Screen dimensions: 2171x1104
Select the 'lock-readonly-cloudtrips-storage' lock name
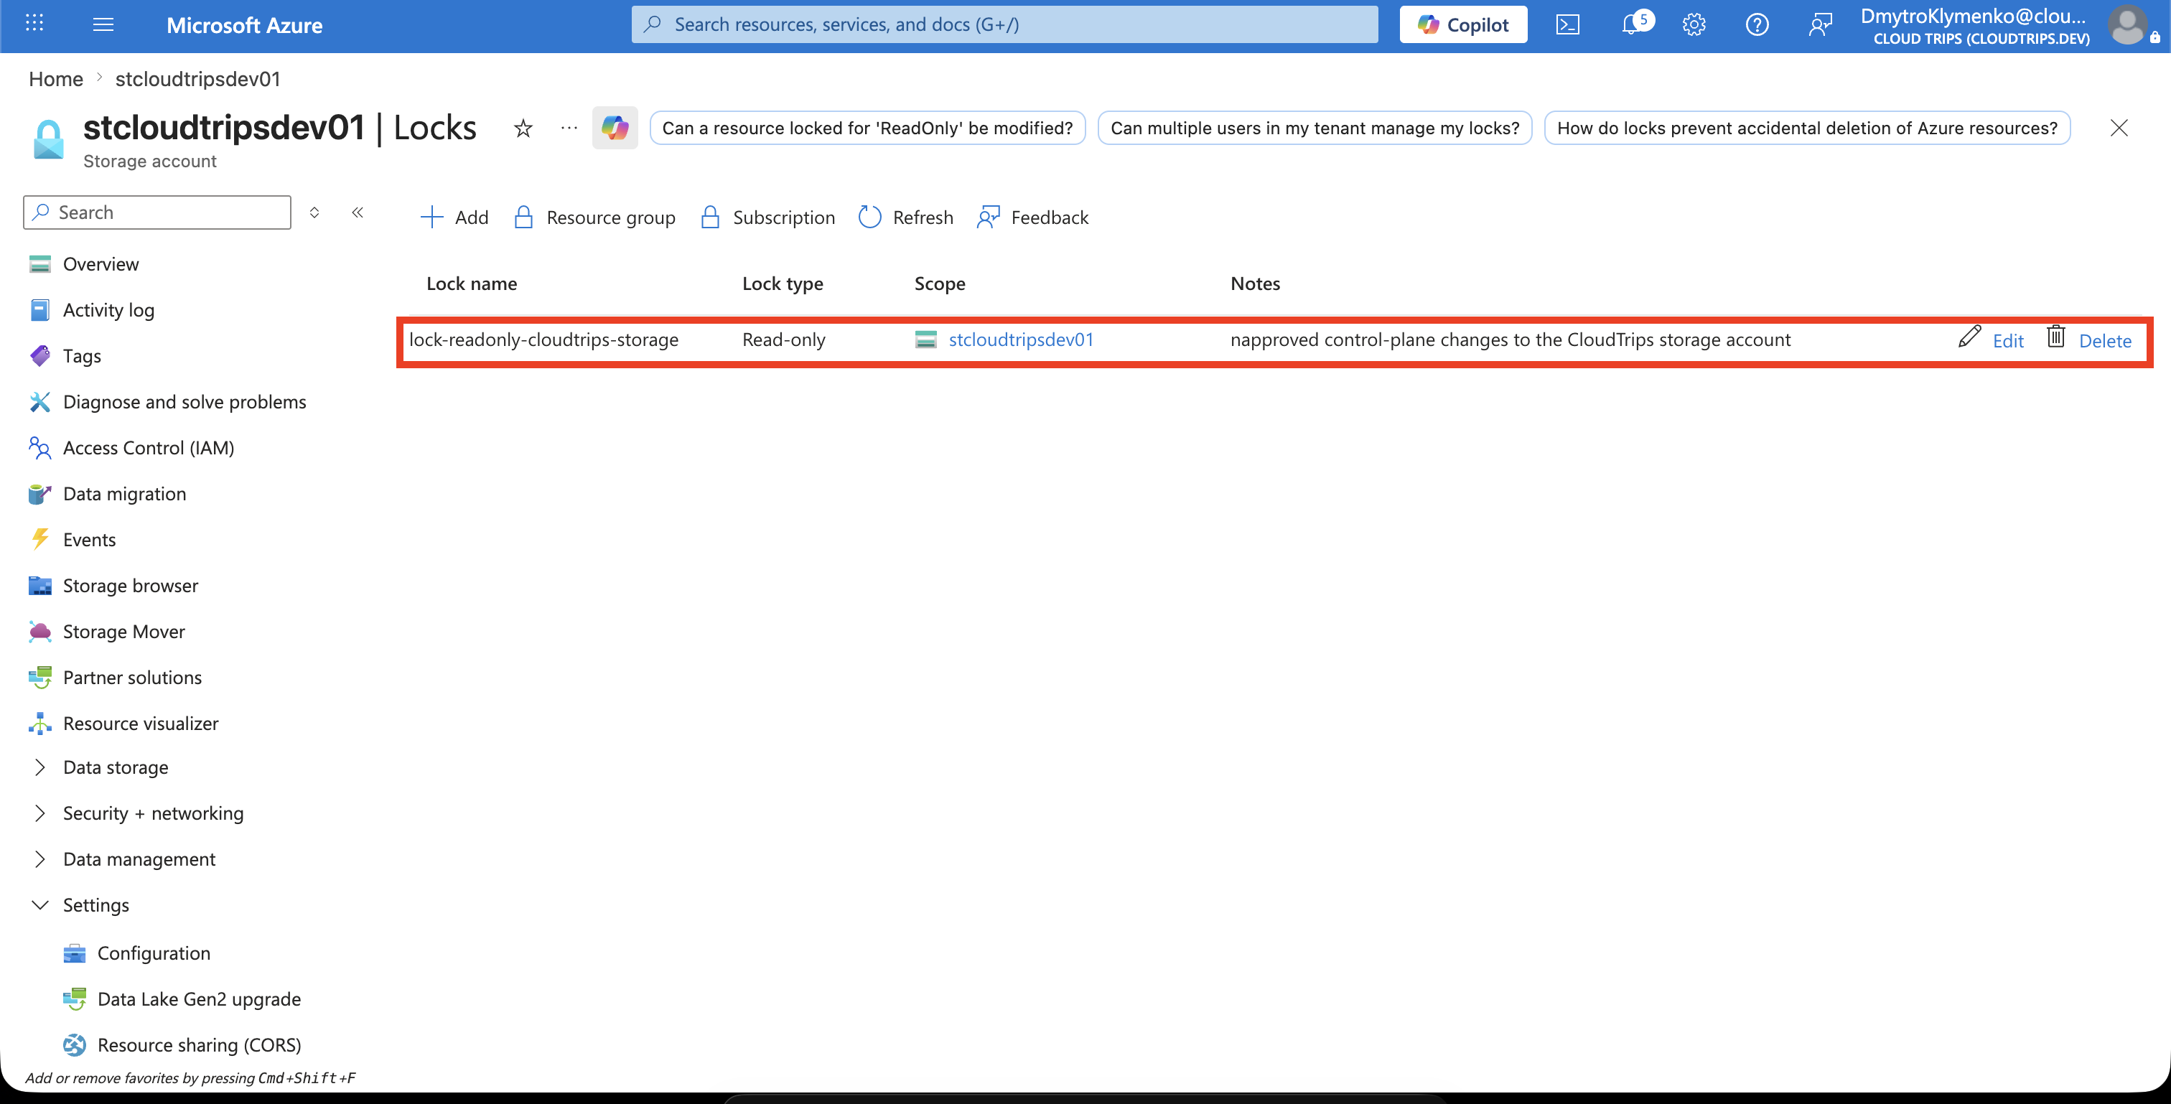click(x=543, y=340)
